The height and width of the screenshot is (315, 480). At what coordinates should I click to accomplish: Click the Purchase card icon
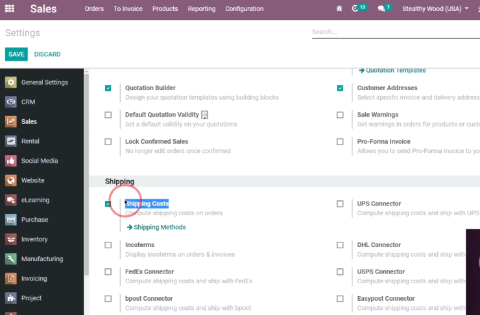pyautogui.click(x=11, y=220)
